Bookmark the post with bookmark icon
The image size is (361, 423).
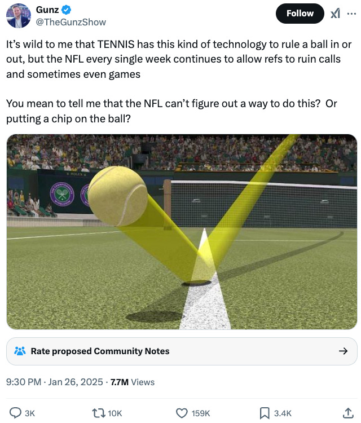pyautogui.click(x=265, y=413)
